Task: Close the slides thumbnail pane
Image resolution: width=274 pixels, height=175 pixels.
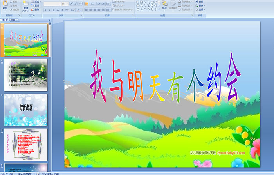Action: coord(49,20)
